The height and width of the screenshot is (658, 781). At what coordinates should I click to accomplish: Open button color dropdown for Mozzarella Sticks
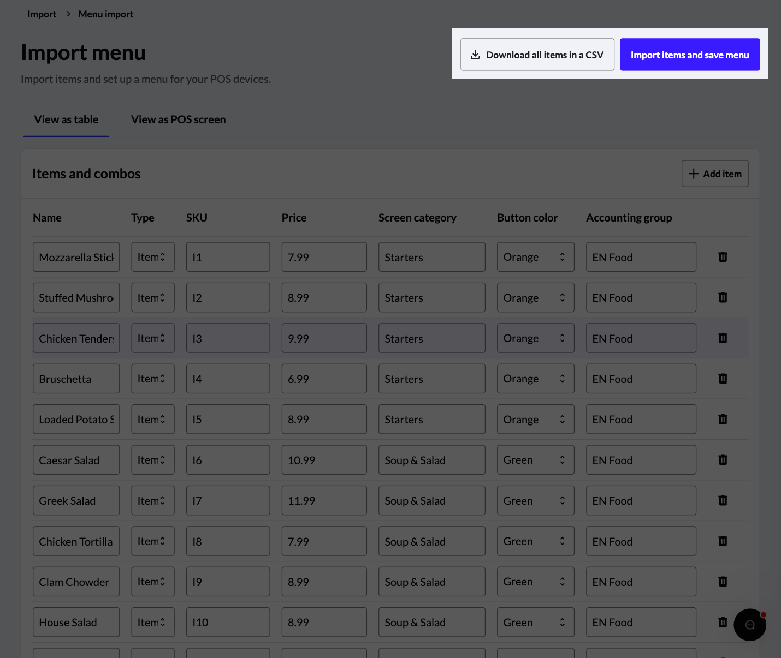(x=536, y=257)
